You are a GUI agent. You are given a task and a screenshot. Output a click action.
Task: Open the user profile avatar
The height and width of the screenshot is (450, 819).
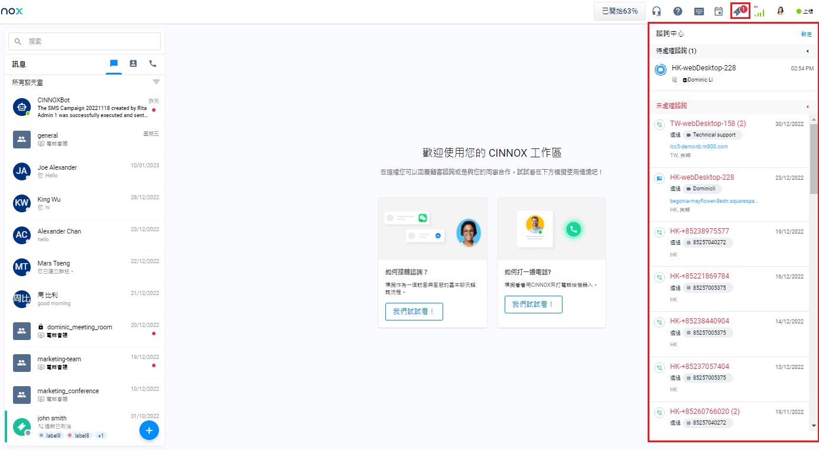click(x=781, y=11)
